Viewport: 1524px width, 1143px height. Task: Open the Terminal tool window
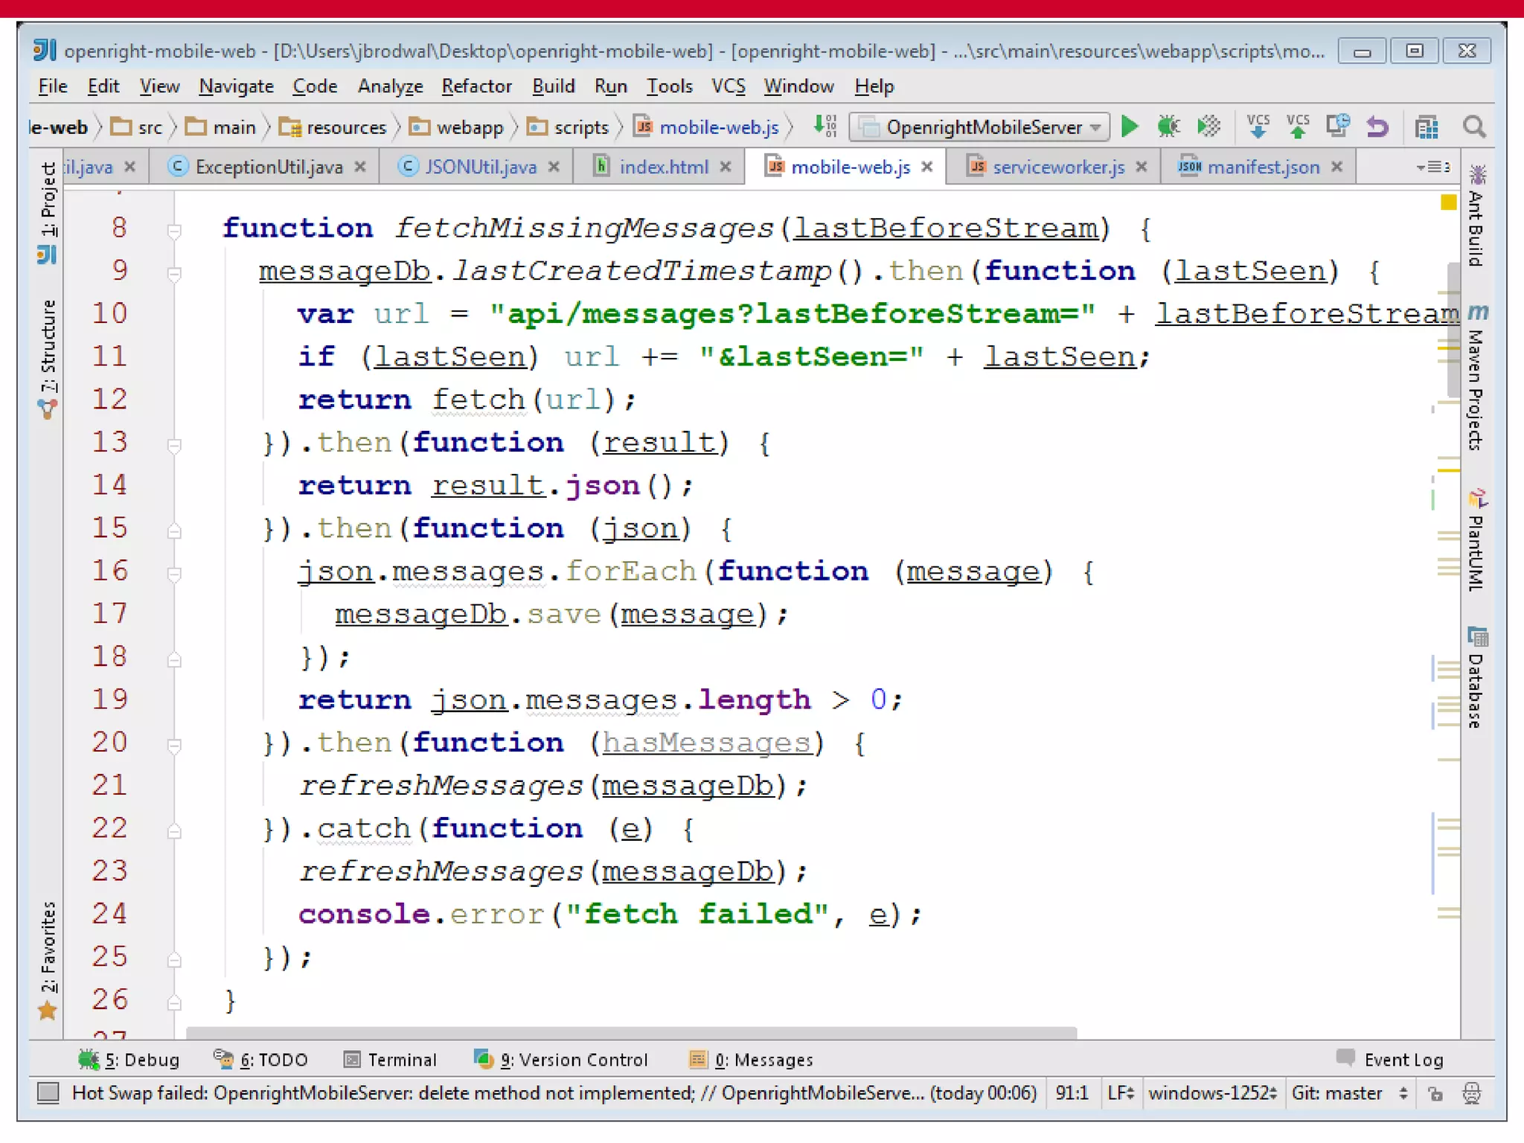(x=391, y=1060)
